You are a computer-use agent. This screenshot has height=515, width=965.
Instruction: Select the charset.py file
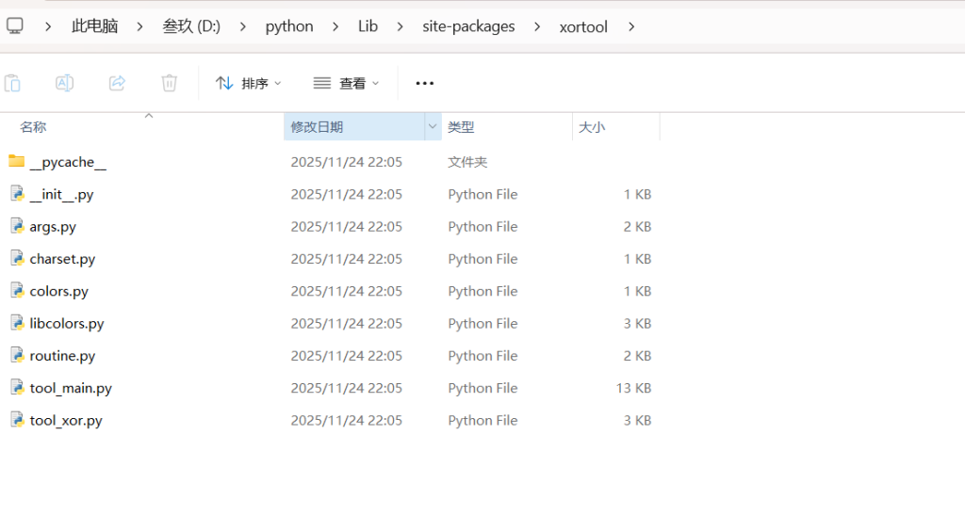pyautogui.click(x=62, y=259)
